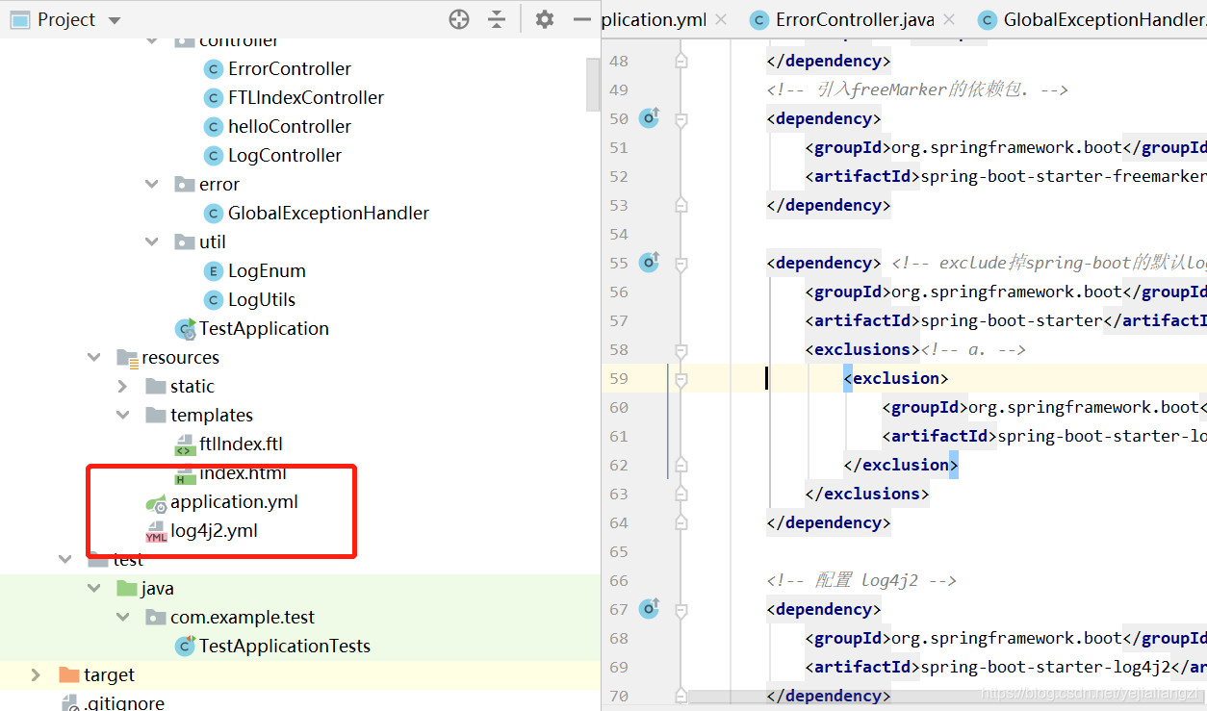The width and height of the screenshot is (1207, 711).
Task: Click the locate/scroll-from-source target icon
Action: click(x=459, y=19)
